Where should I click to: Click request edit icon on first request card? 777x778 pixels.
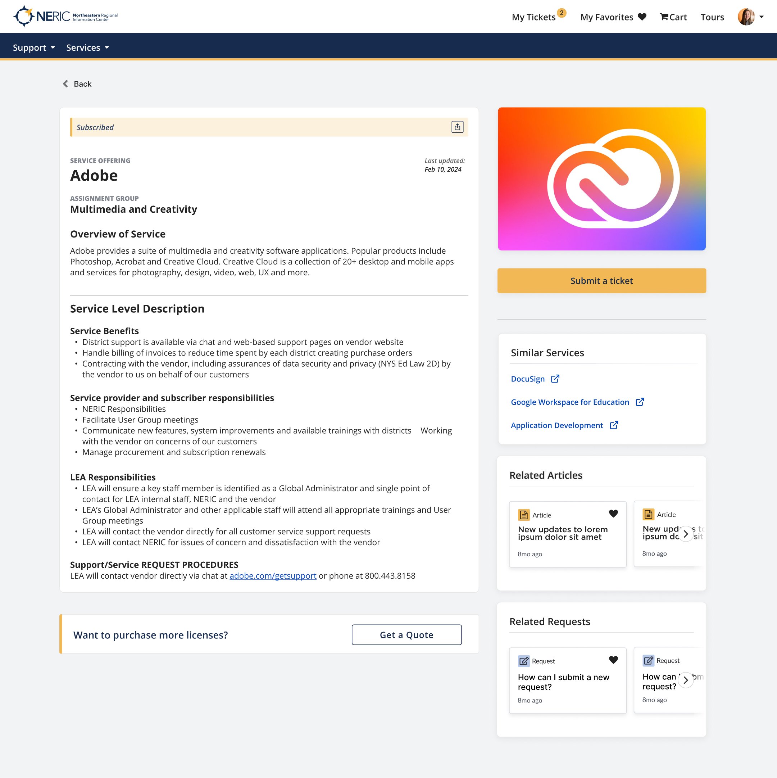523,661
